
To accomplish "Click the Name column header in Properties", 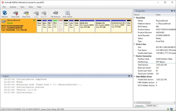I will [144, 15].
